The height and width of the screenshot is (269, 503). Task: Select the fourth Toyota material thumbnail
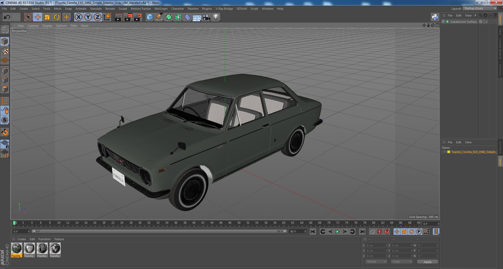55,250
